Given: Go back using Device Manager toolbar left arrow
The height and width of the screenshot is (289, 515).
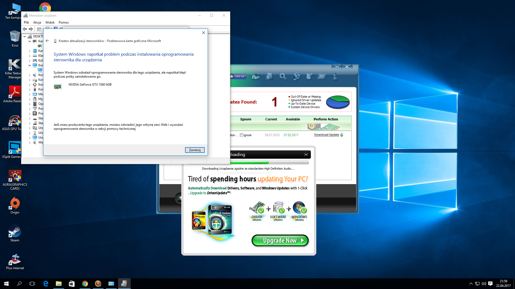Looking at the screenshot, I should click(x=25, y=29).
